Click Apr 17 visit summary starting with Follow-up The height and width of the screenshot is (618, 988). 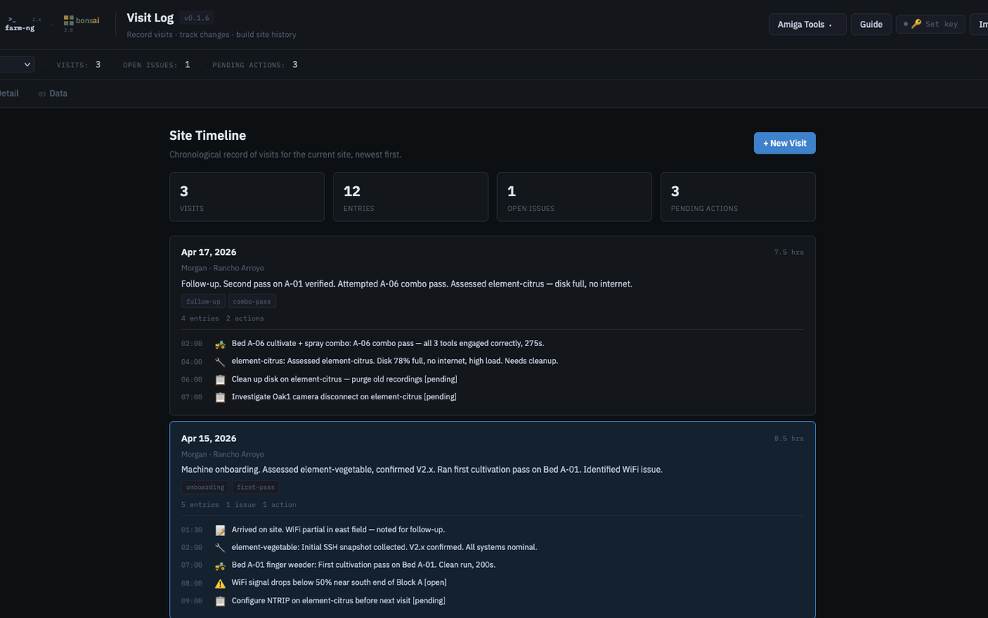pos(407,284)
